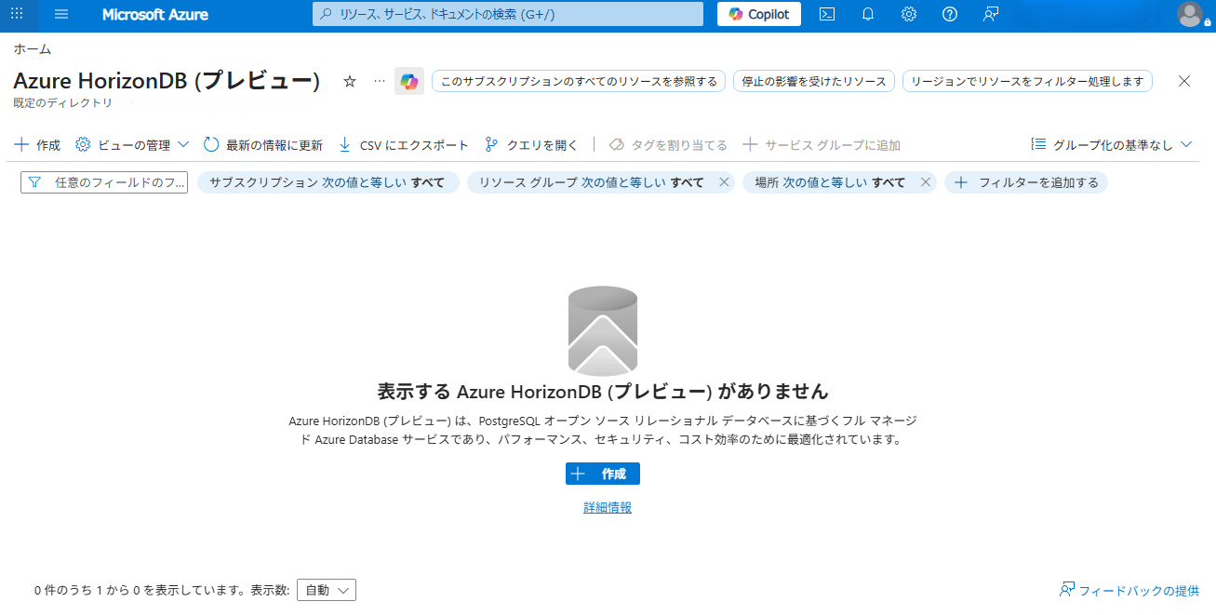Viewport: 1216px width, 615px height.
Task: Close the HorizonDB blade with X
Action: [x=1184, y=81]
